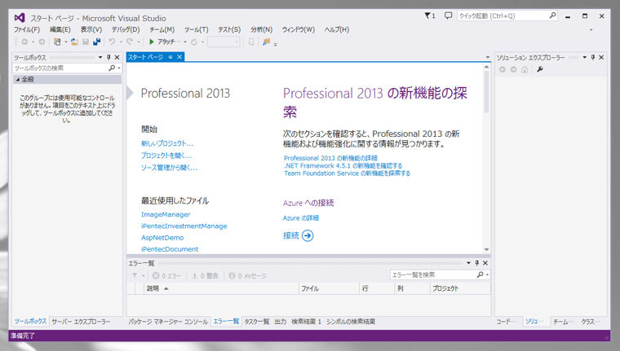Click the Azure 接続 arrow circle icon
The width and height of the screenshot is (620, 351).
point(308,235)
